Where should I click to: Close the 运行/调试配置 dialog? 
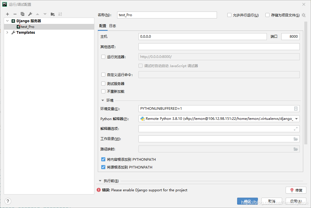pyautogui.click(x=304, y=4)
